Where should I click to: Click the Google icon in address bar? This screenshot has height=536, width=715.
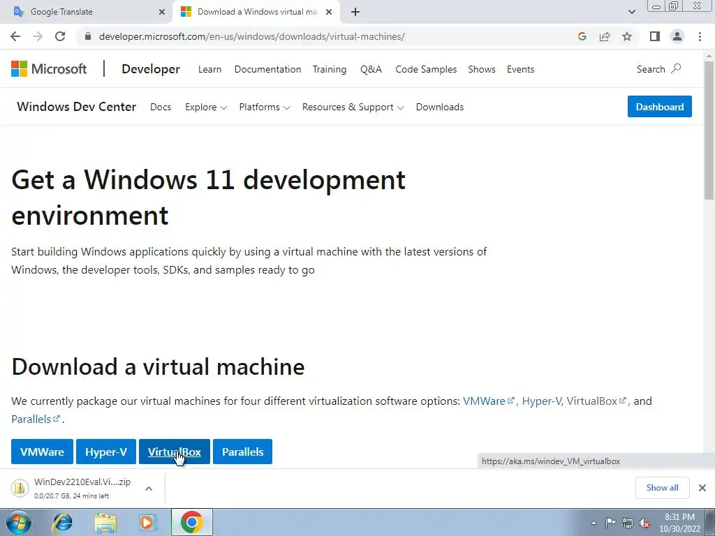pyautogui.click(x=582, y=36)
